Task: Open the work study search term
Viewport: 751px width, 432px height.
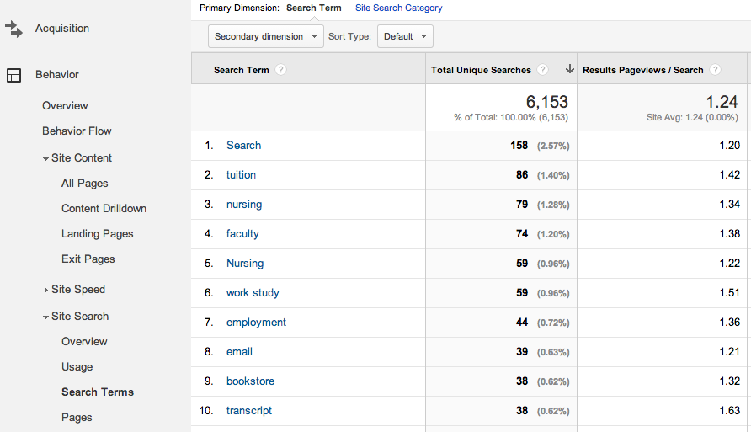Action: coord(253,292)
